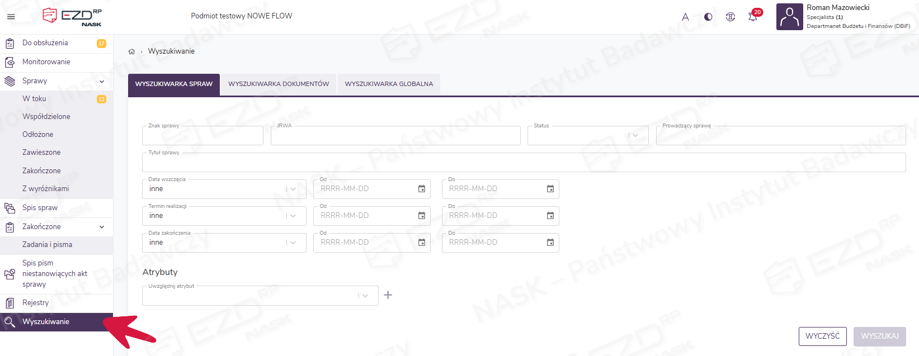Collapse the Sprawy sidebar section
The width and height of the screenshot is (919, 356).
coord(102,82)
